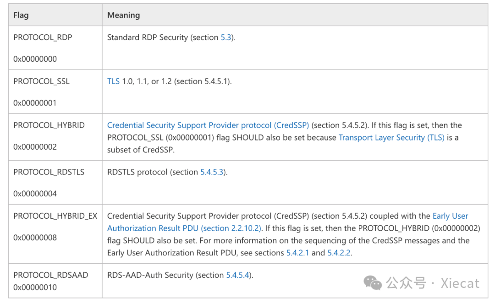
Task: Click the TLS hyperlink in PROTOCOL_SSL row
Action: pos(113,81)
